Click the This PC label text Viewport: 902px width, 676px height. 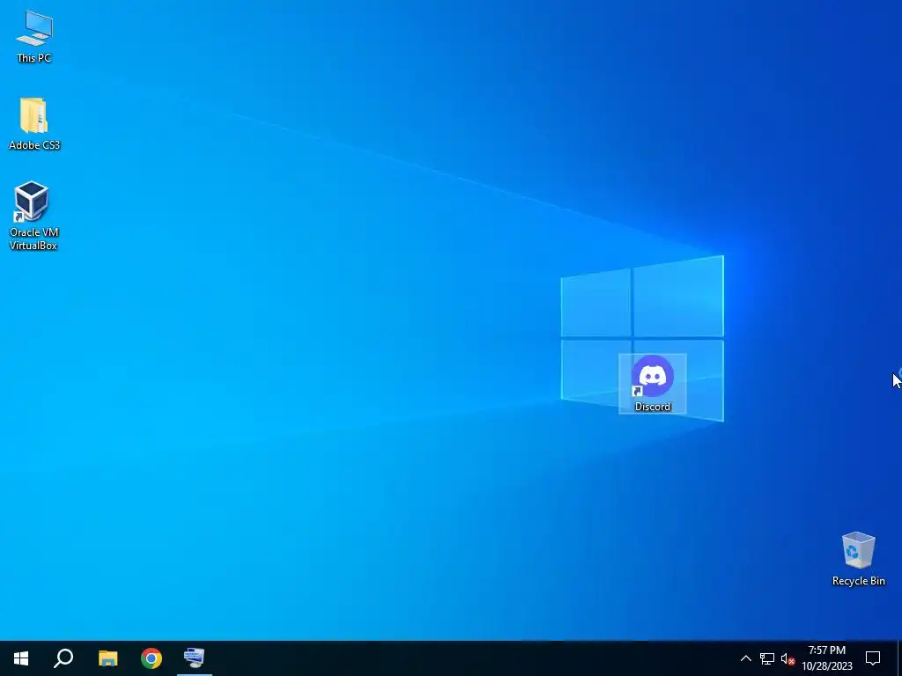click(x=34, y=57)
